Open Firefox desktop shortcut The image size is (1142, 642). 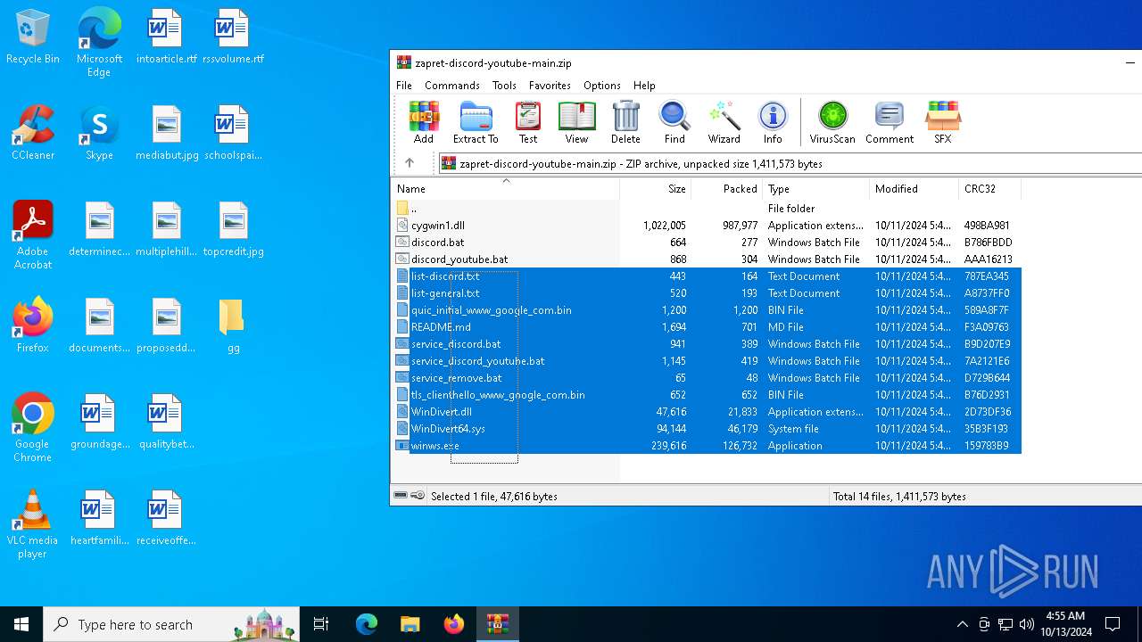(x=33, y=325)
